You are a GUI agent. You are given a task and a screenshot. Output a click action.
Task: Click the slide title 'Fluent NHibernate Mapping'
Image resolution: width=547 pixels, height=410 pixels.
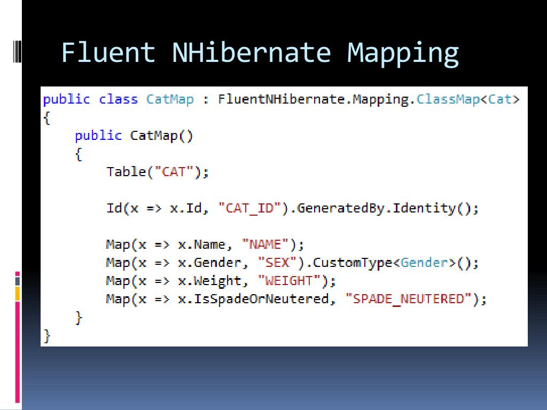pos(260,53)
